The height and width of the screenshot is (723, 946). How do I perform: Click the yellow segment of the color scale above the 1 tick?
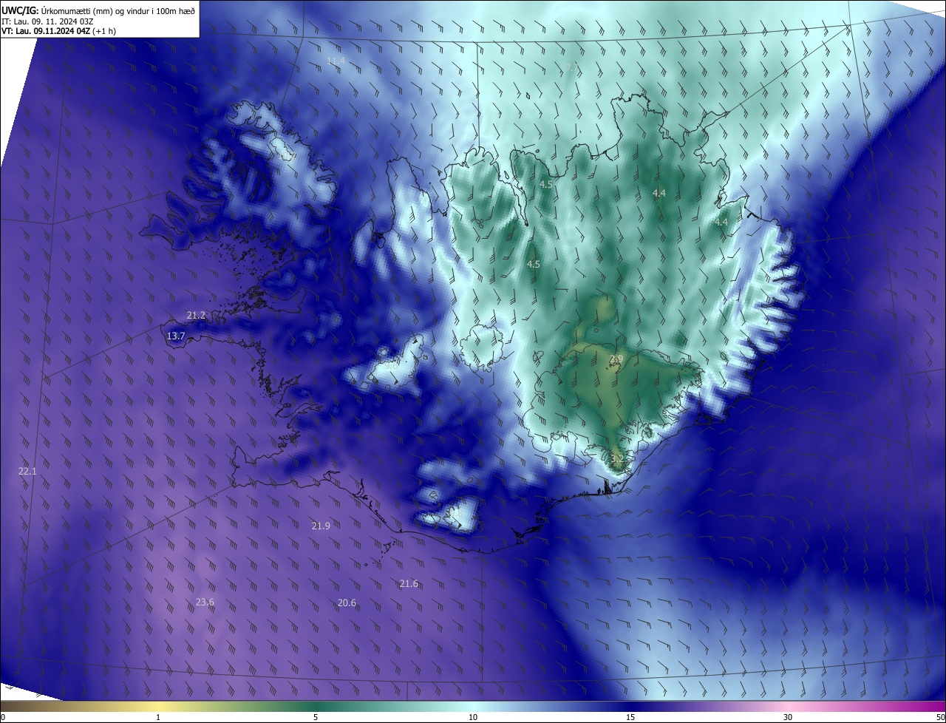click(158, 706)
